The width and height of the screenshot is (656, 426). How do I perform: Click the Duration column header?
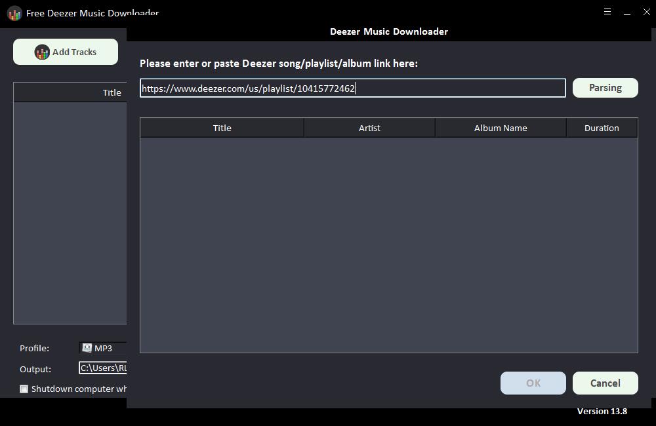[602, 128]
